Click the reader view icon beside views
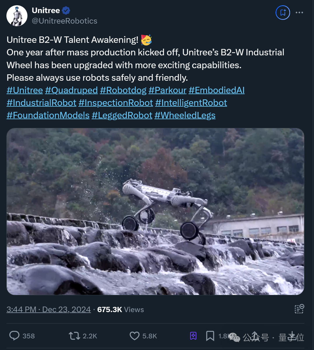 [x=299, y=309]
